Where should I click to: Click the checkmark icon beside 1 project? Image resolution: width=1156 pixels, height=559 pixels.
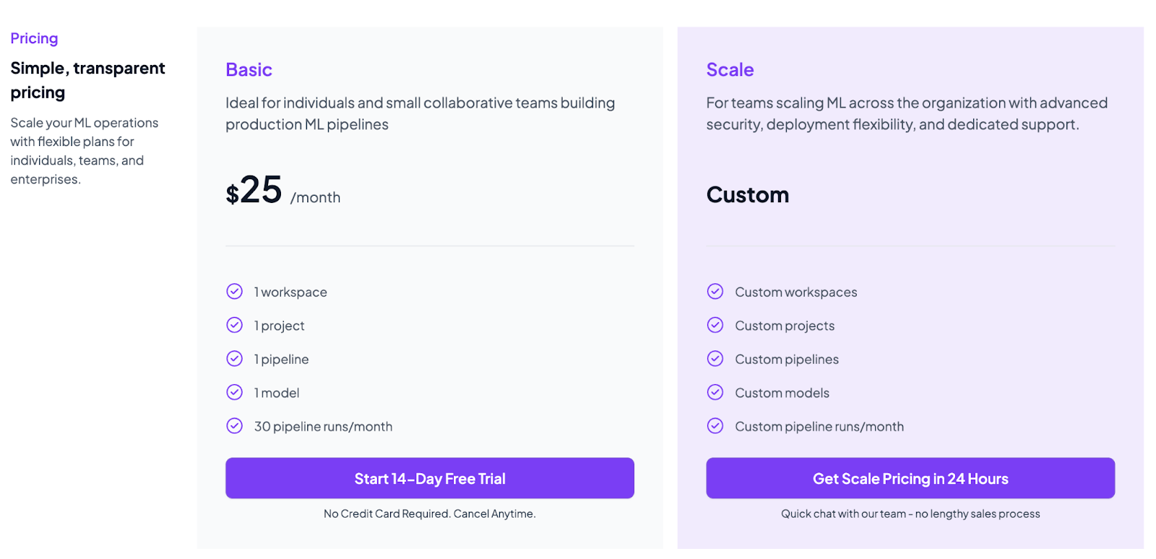coord(235,325)
